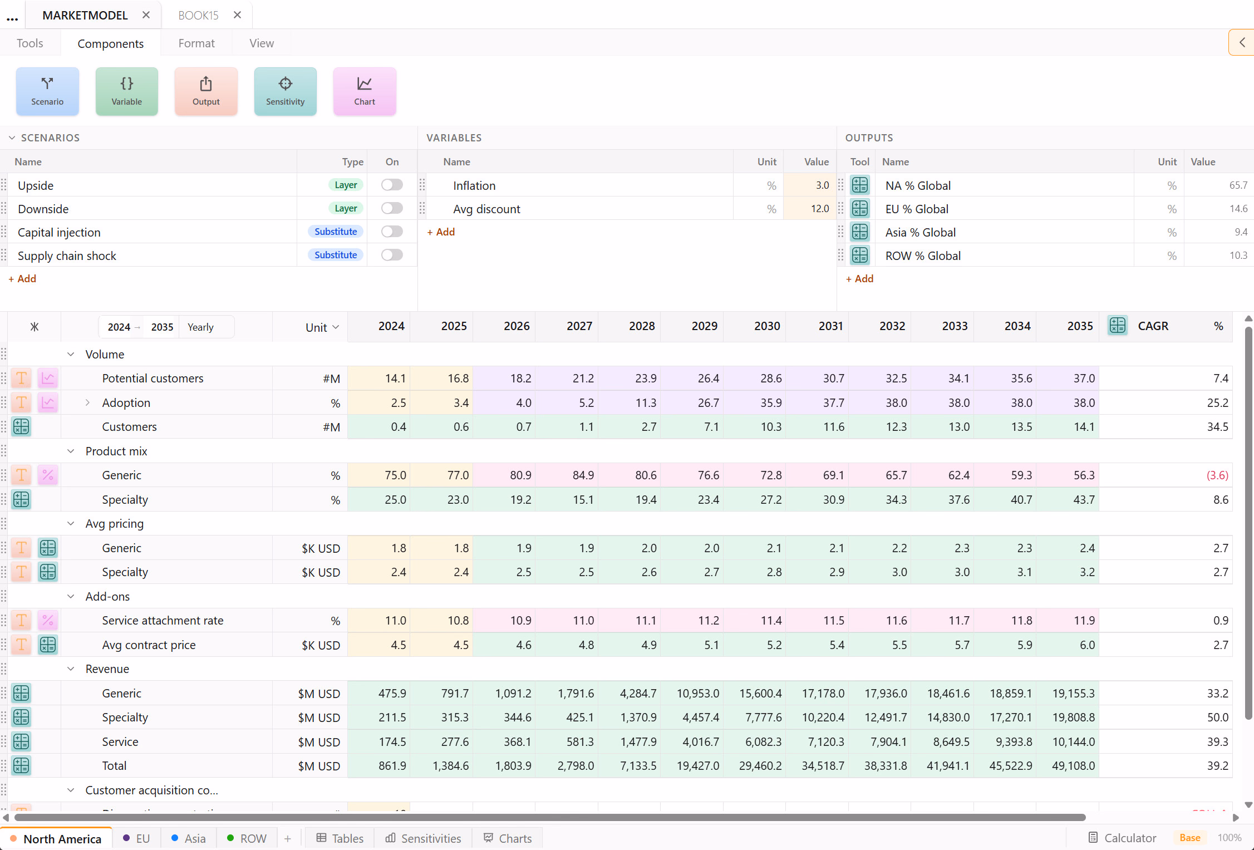Add a new sheet with plus button
1254x850 pixels.
pos(288,838)
